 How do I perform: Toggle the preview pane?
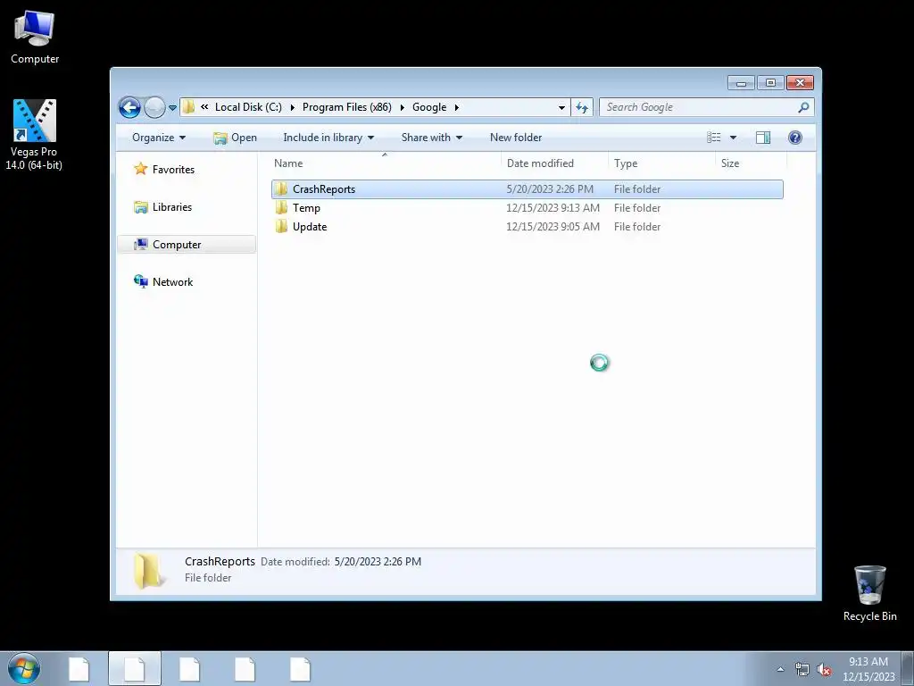click(x=763, y=138)
